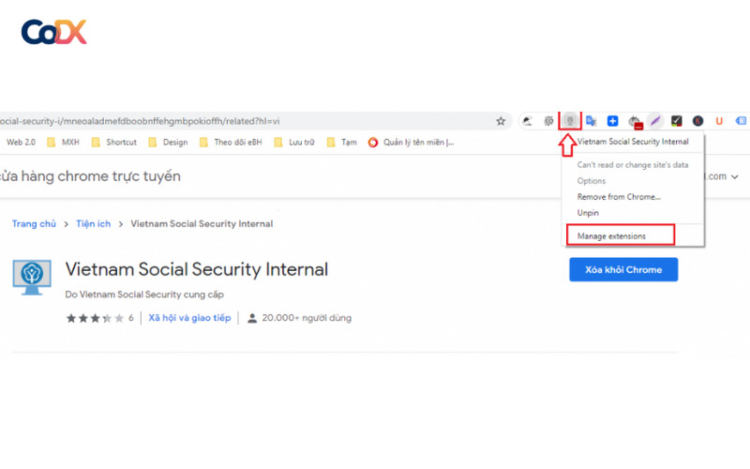Screen dimensions: 750x469
Task: Open the MXH bookmark folder
Action: (x=63, y=143)
